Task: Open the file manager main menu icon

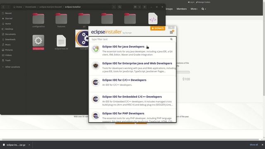Action: (x=145, y=7)
